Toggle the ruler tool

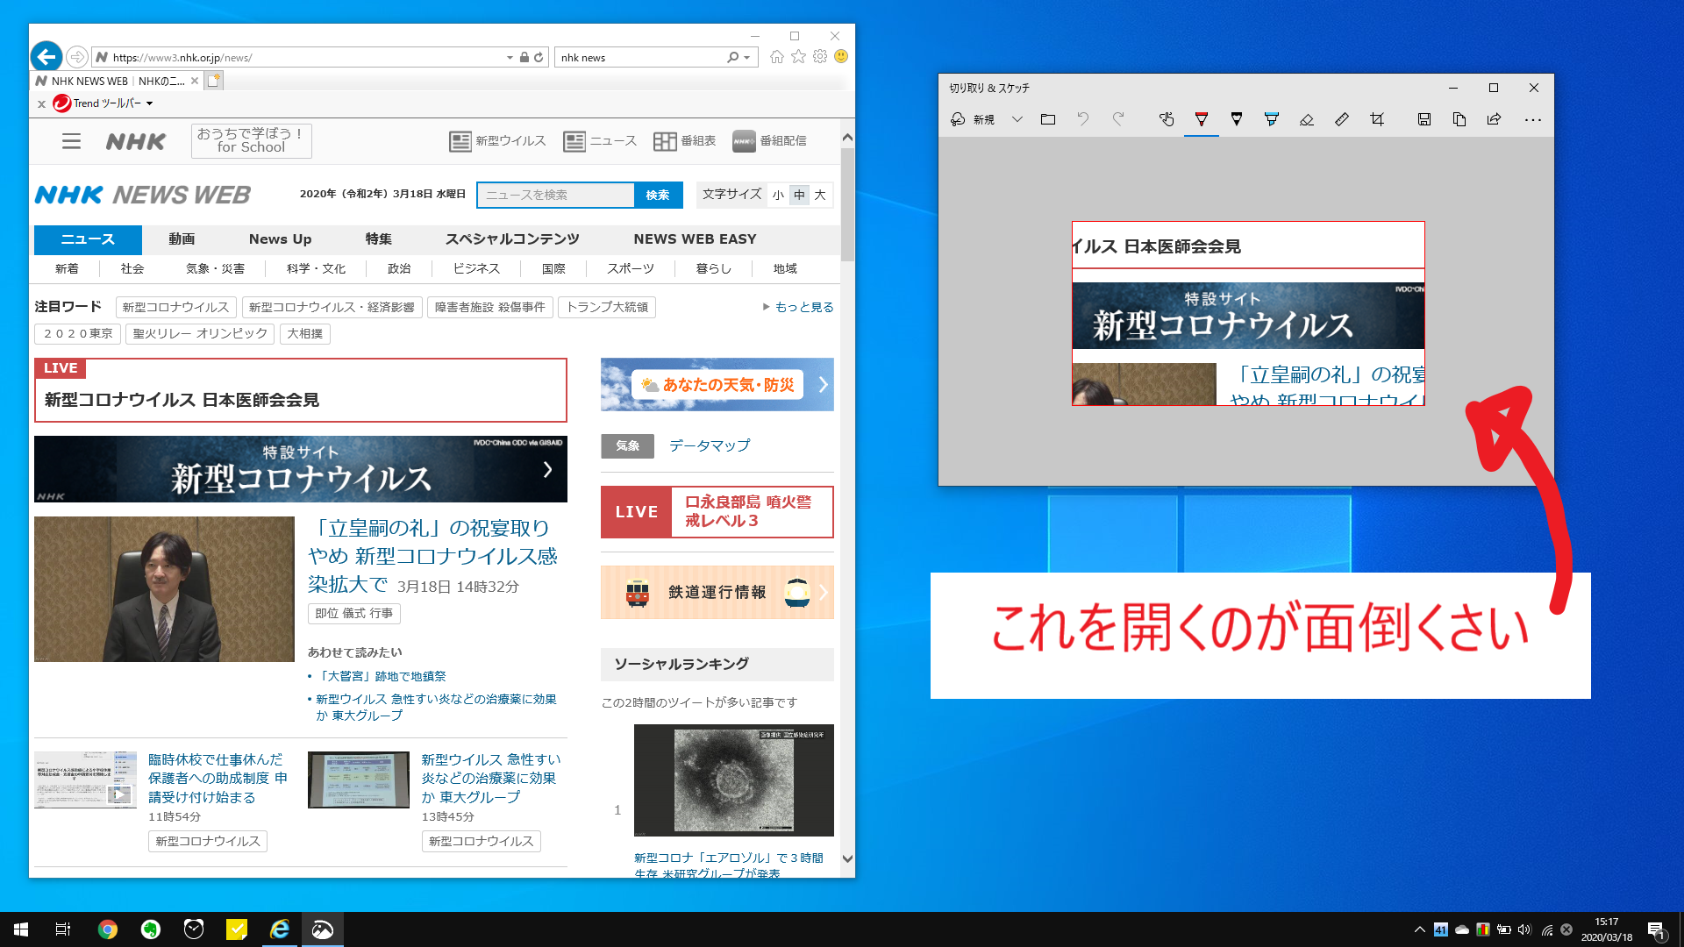point(1341,119)
